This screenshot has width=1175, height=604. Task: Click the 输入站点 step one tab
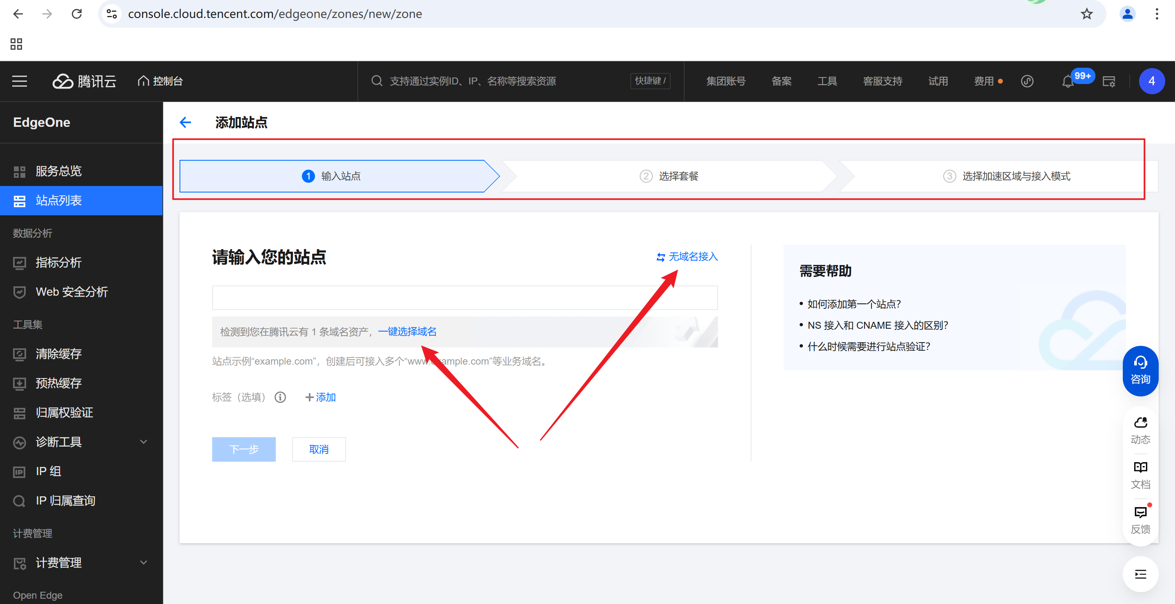tap(339, 176)
